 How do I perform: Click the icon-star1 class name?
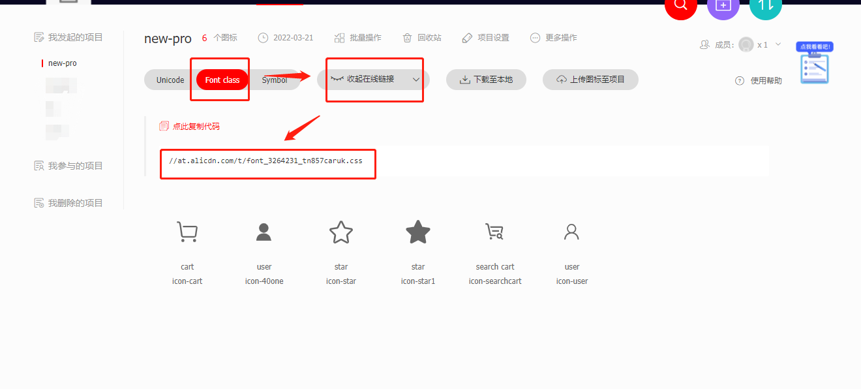coord(418,281)
